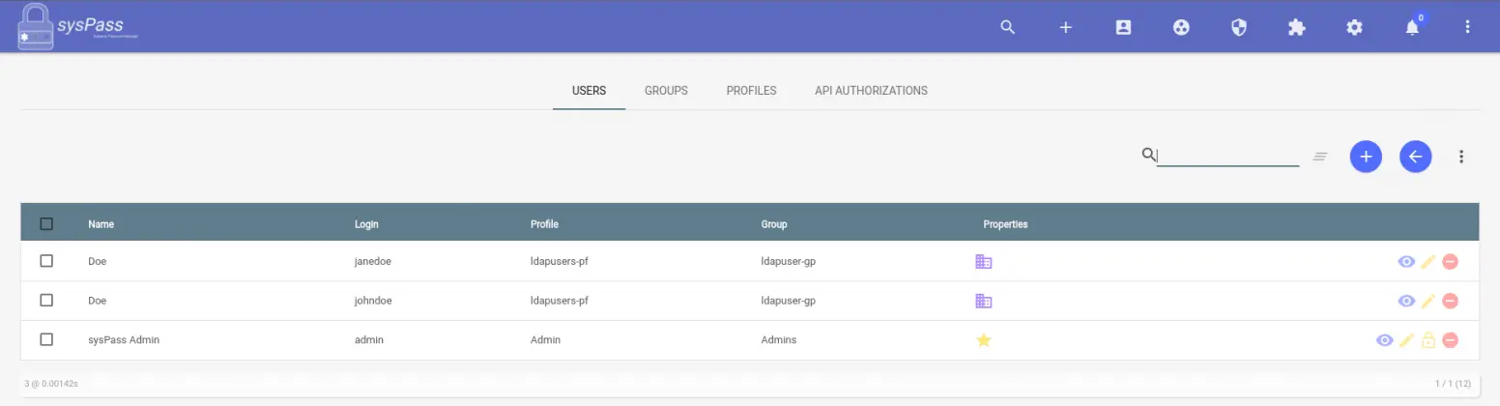
Task: Focus the user search input field
Action: click(x=1227, y=156)
